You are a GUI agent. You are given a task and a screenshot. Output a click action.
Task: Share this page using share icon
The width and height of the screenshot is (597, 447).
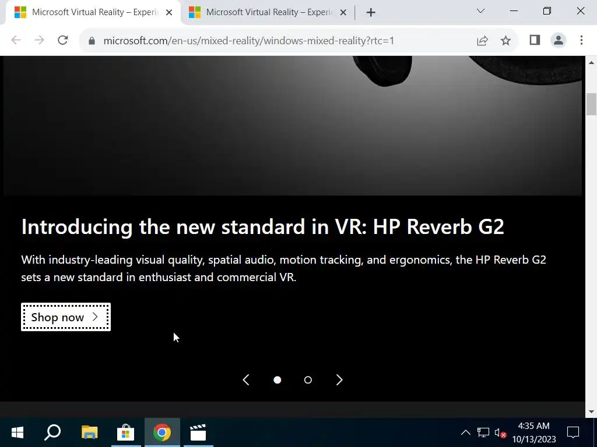point(482,40)
